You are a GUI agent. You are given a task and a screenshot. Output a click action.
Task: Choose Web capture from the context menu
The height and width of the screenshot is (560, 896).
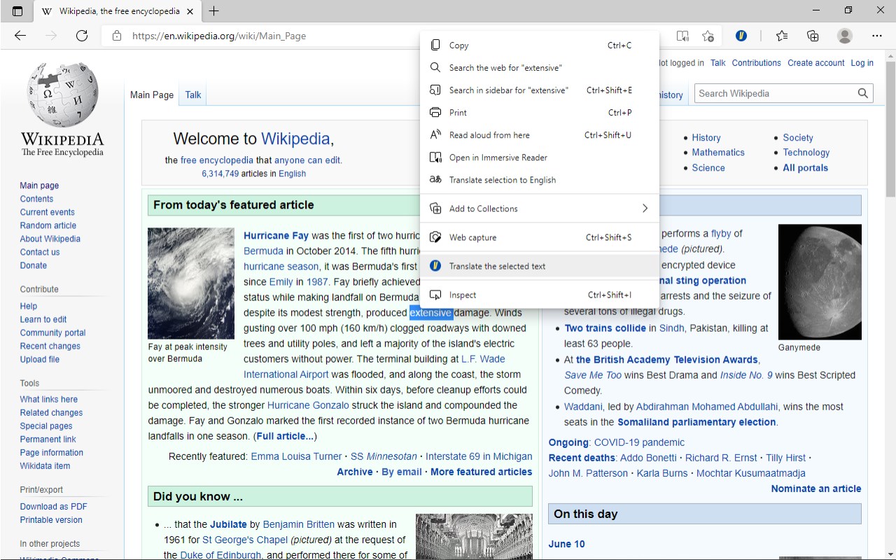[x=540, y=237]
